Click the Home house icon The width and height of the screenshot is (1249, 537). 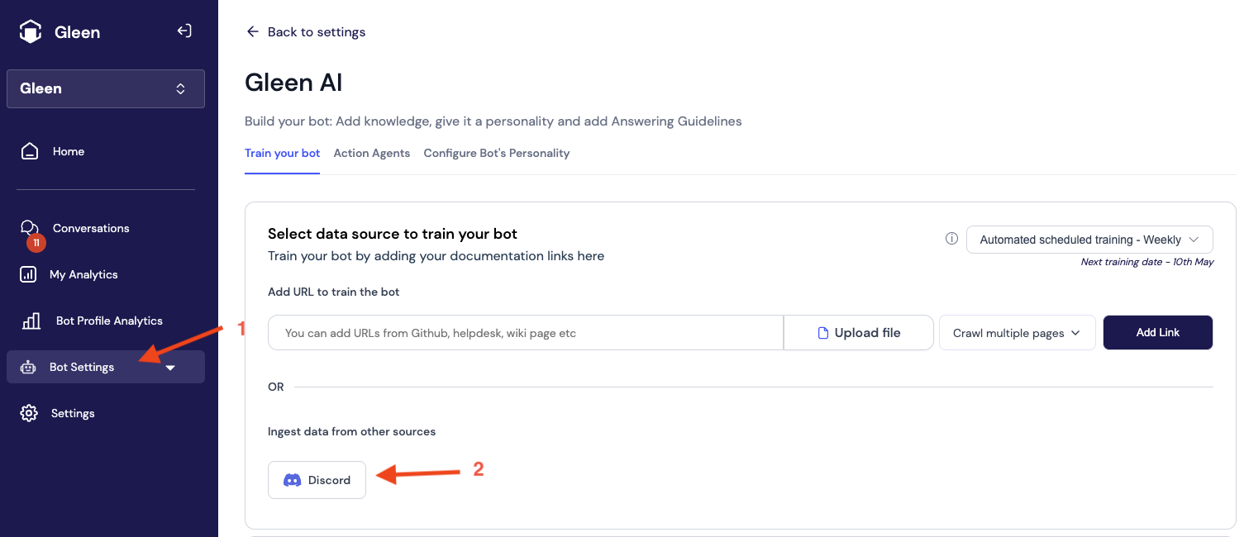click(30, 152)
